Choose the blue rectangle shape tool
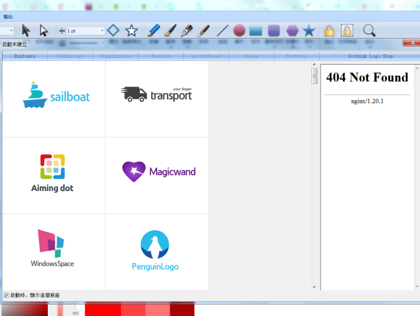Viewport: 420px width, 316px height. tap(256, 30)
